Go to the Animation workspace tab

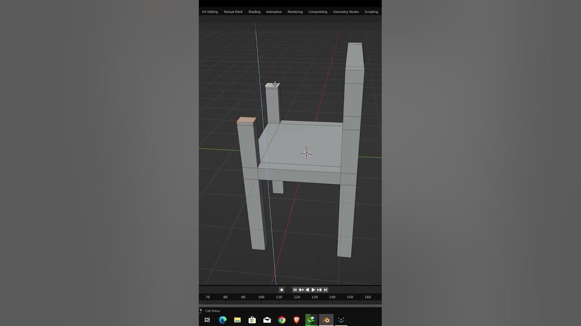coord(274,12)
